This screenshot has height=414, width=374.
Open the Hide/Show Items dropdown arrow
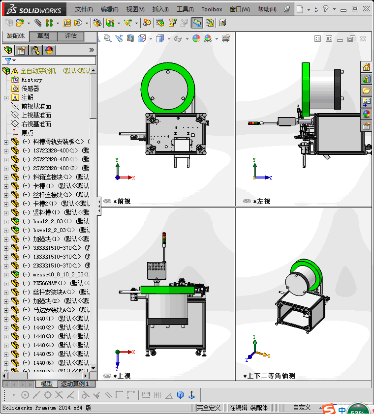pyautogui.click(x=187, y=39)
